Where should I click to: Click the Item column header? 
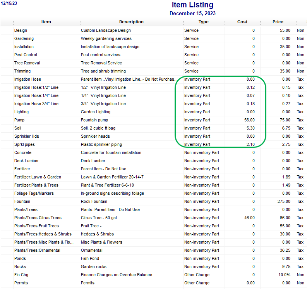(46, 22)
